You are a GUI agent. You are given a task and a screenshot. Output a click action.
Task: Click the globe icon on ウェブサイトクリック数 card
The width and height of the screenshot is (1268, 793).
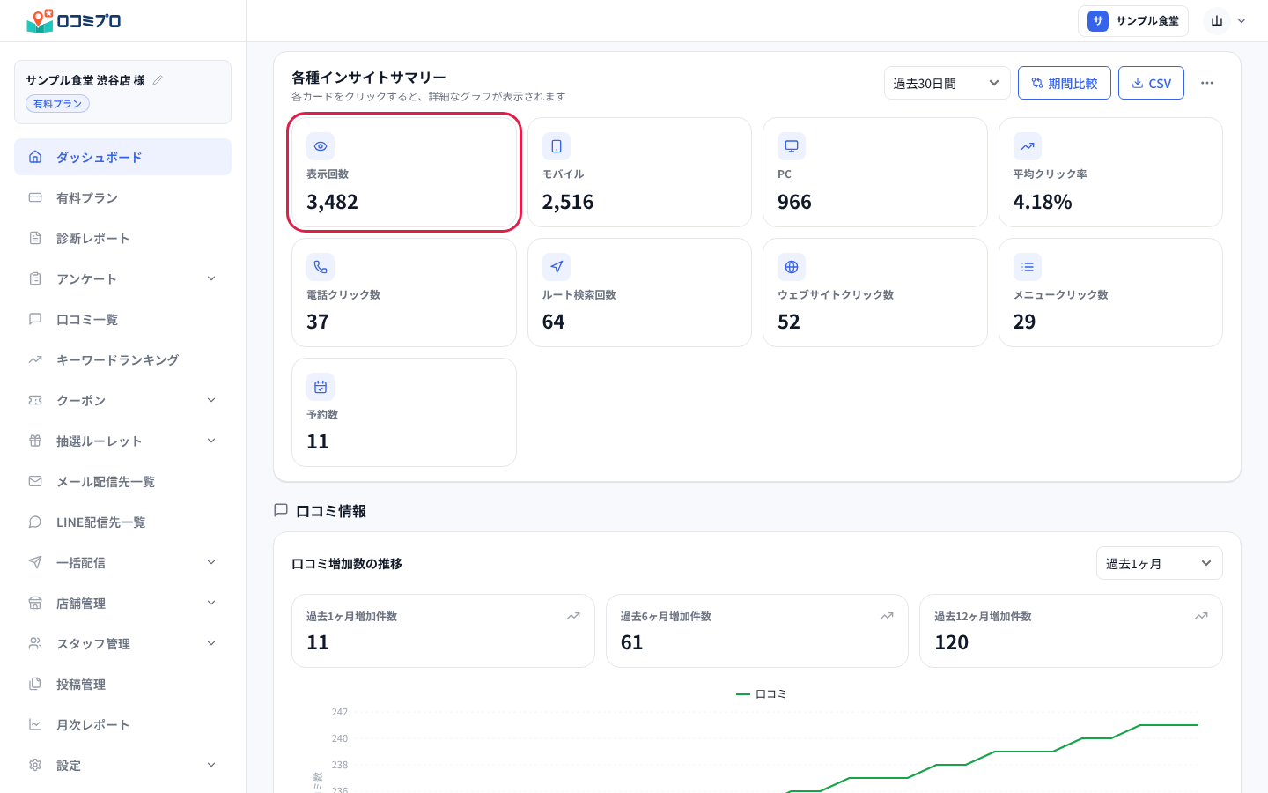792,267
